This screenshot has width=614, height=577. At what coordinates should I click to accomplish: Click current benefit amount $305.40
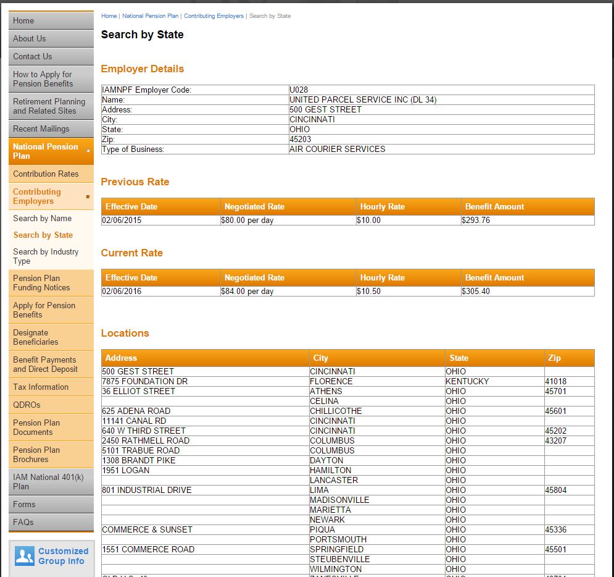(476, 291)
